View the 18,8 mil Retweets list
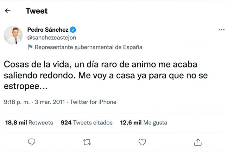 (29, 123)
